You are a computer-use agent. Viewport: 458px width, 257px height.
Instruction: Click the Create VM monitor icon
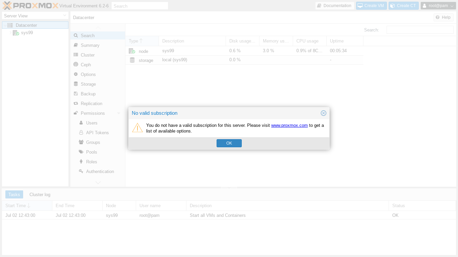coord(360,6)
